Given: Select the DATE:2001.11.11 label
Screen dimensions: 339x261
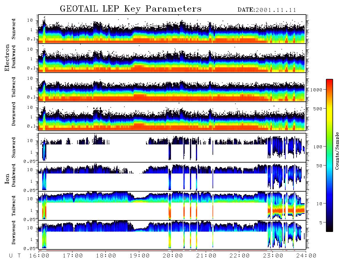Looking at the screenshot, I should point(267,10).
